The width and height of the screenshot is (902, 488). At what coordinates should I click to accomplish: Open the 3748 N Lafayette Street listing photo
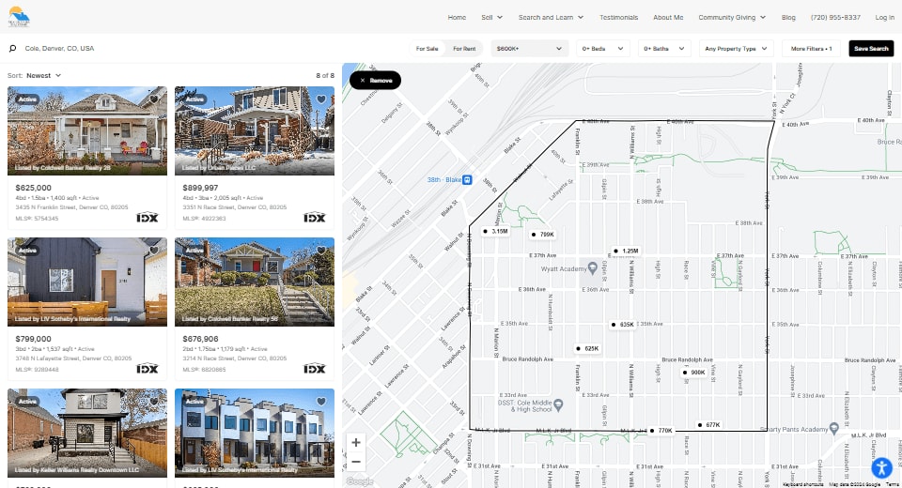pos(87,282)
